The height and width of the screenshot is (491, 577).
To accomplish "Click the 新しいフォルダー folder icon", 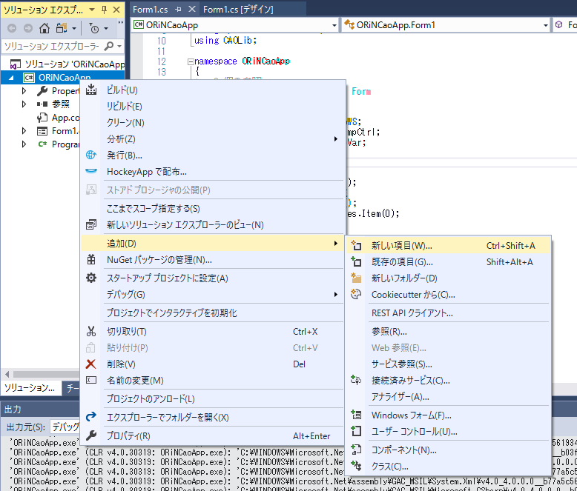I will coord(356,278).
